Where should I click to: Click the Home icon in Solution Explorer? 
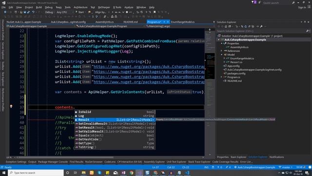point(226,26)
